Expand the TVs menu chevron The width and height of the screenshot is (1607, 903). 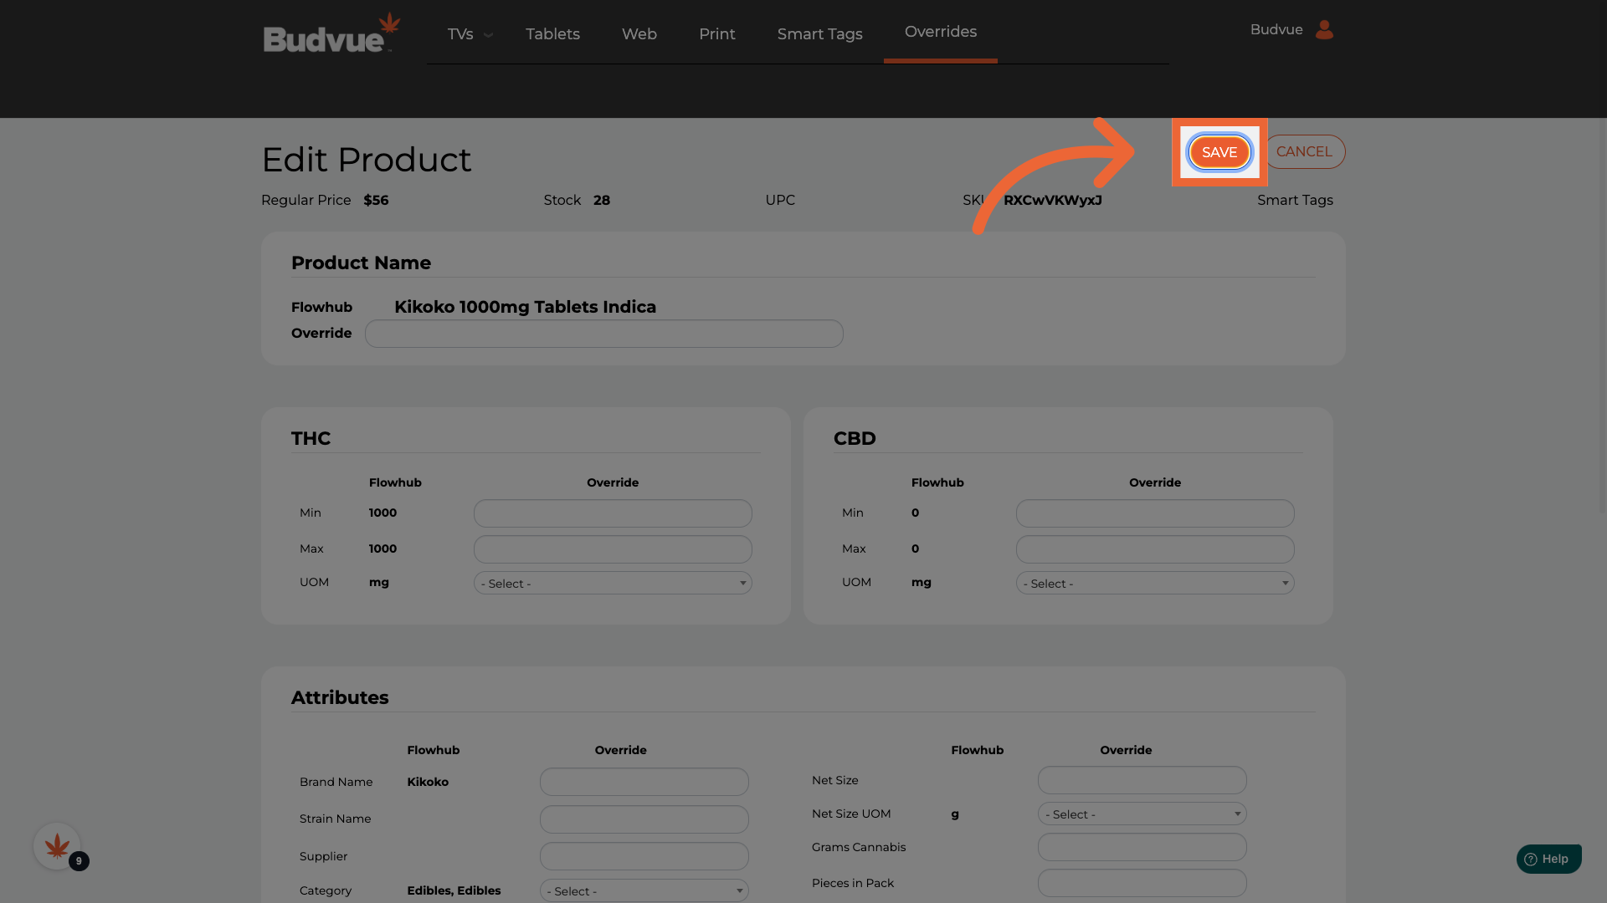pyautogui.click(x=488, y=35)
